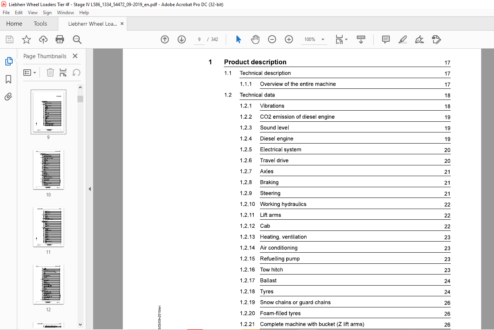The image size is (494, 330).
Task: Open the Sign document pen icon
Action: click(419, 39)
